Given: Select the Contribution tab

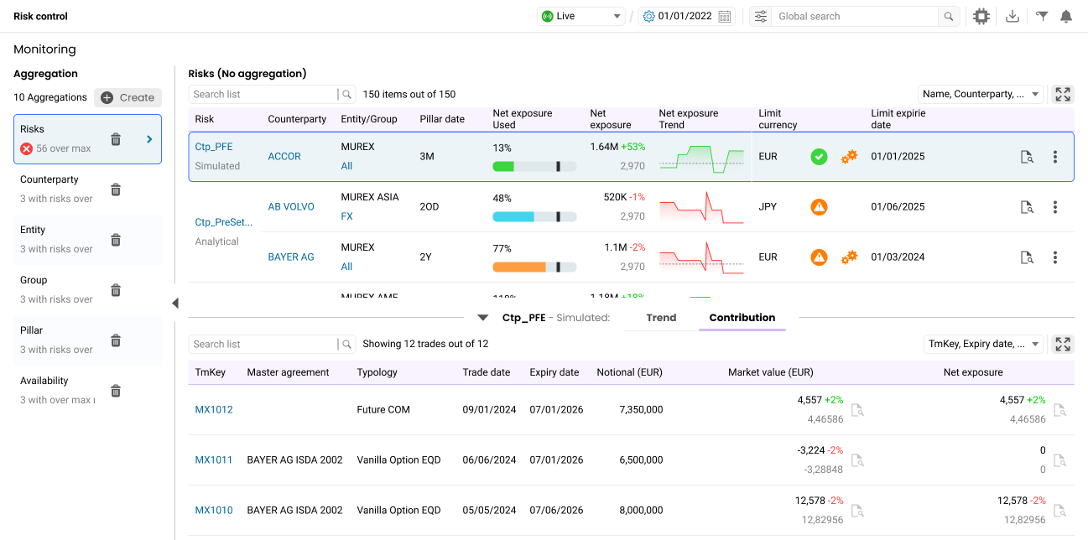Looking at the screenshot, I should coord(742,318).
